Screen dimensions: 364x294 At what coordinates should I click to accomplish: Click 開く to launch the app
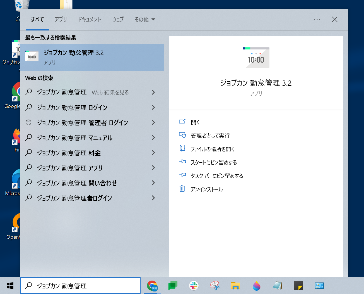coord(195,122)
